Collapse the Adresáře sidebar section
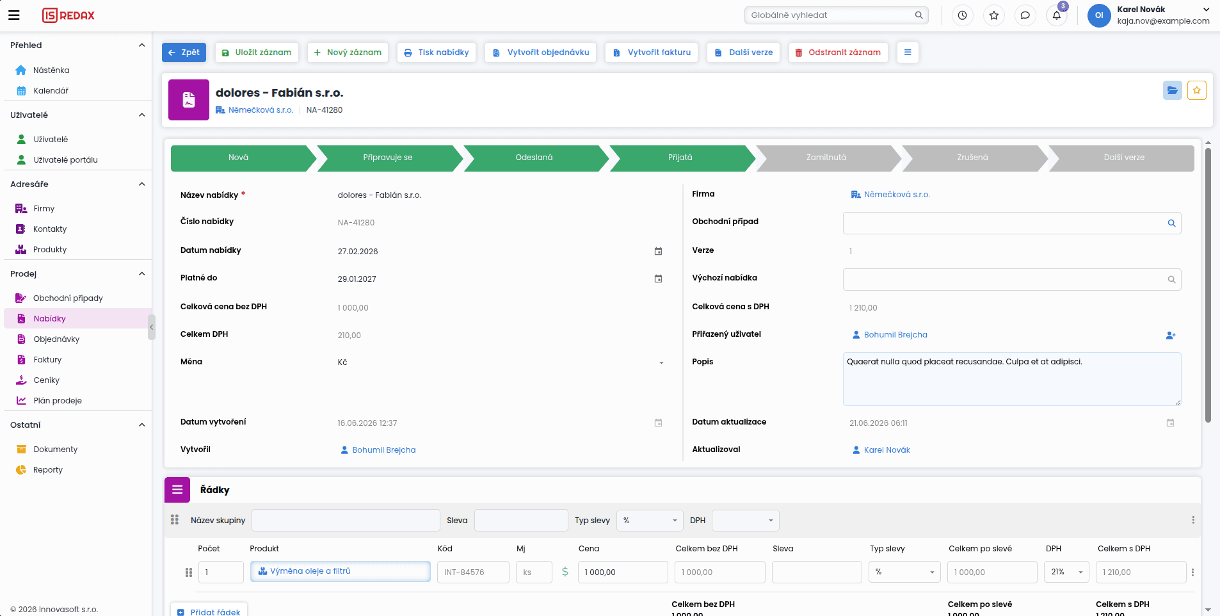1220x616 pixels. (x=141, y=184)
